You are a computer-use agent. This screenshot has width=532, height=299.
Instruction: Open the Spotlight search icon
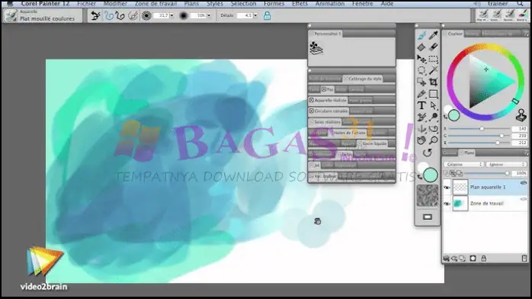click(x=520, y=4)
